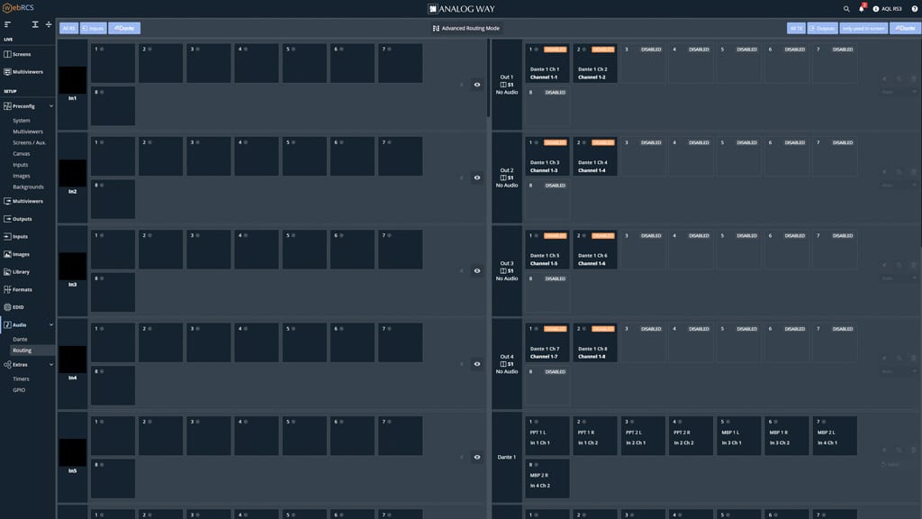Click the 'only used in screen' filter
The image size is (922, 519).
[x=863, y=28]
